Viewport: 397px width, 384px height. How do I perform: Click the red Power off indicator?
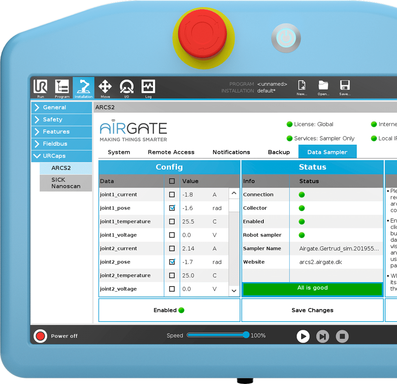pos(40,336)
